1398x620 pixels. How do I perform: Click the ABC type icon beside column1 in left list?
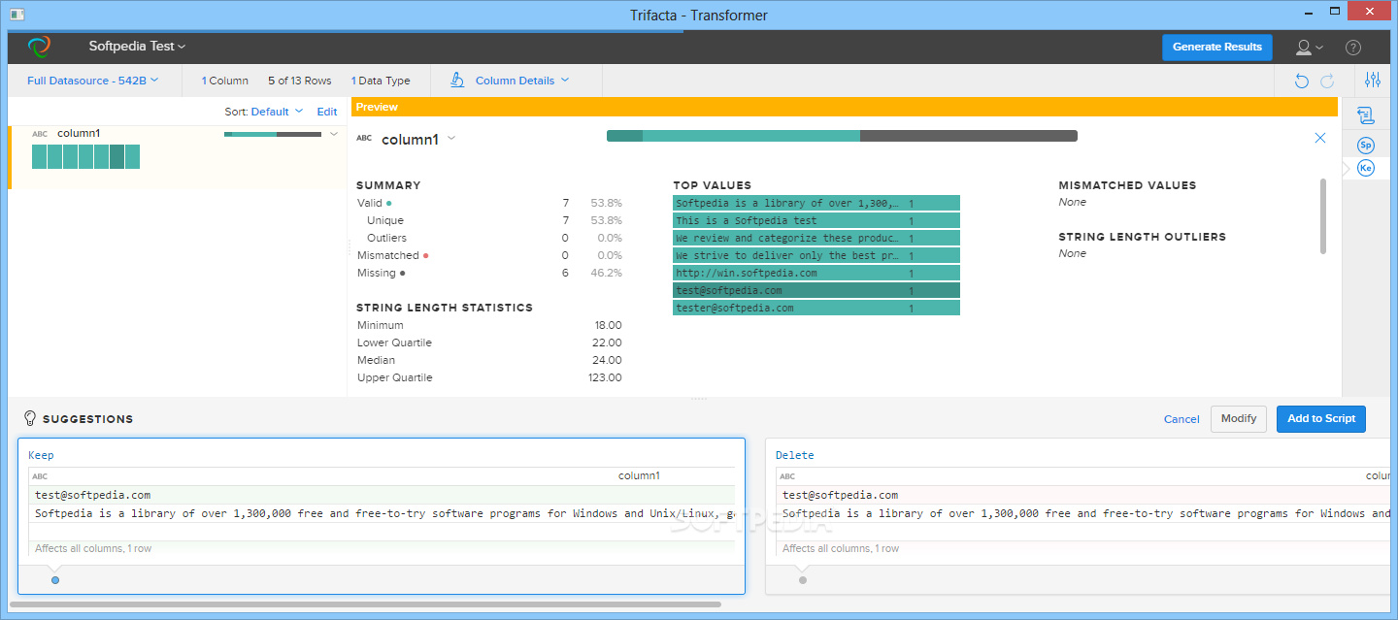40,134
